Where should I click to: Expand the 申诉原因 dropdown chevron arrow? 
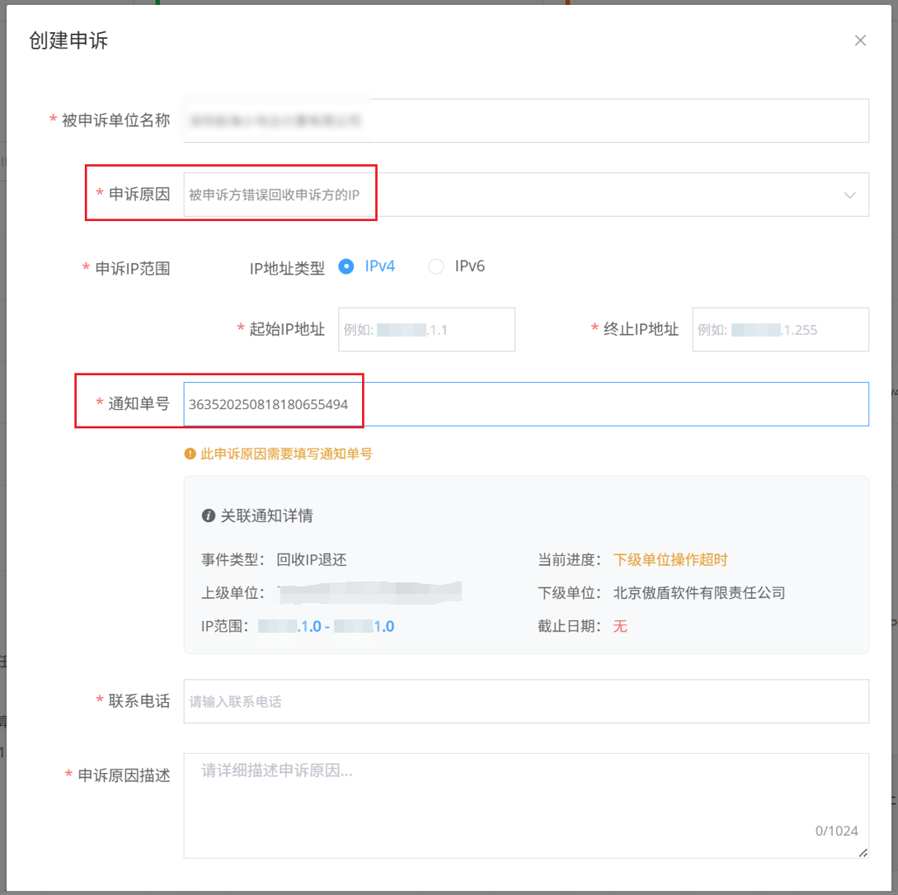(849, 195)
